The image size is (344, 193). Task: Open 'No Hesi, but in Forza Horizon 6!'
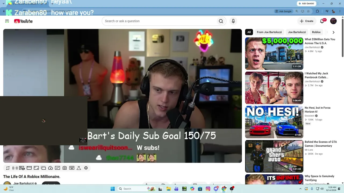(318, 110)
